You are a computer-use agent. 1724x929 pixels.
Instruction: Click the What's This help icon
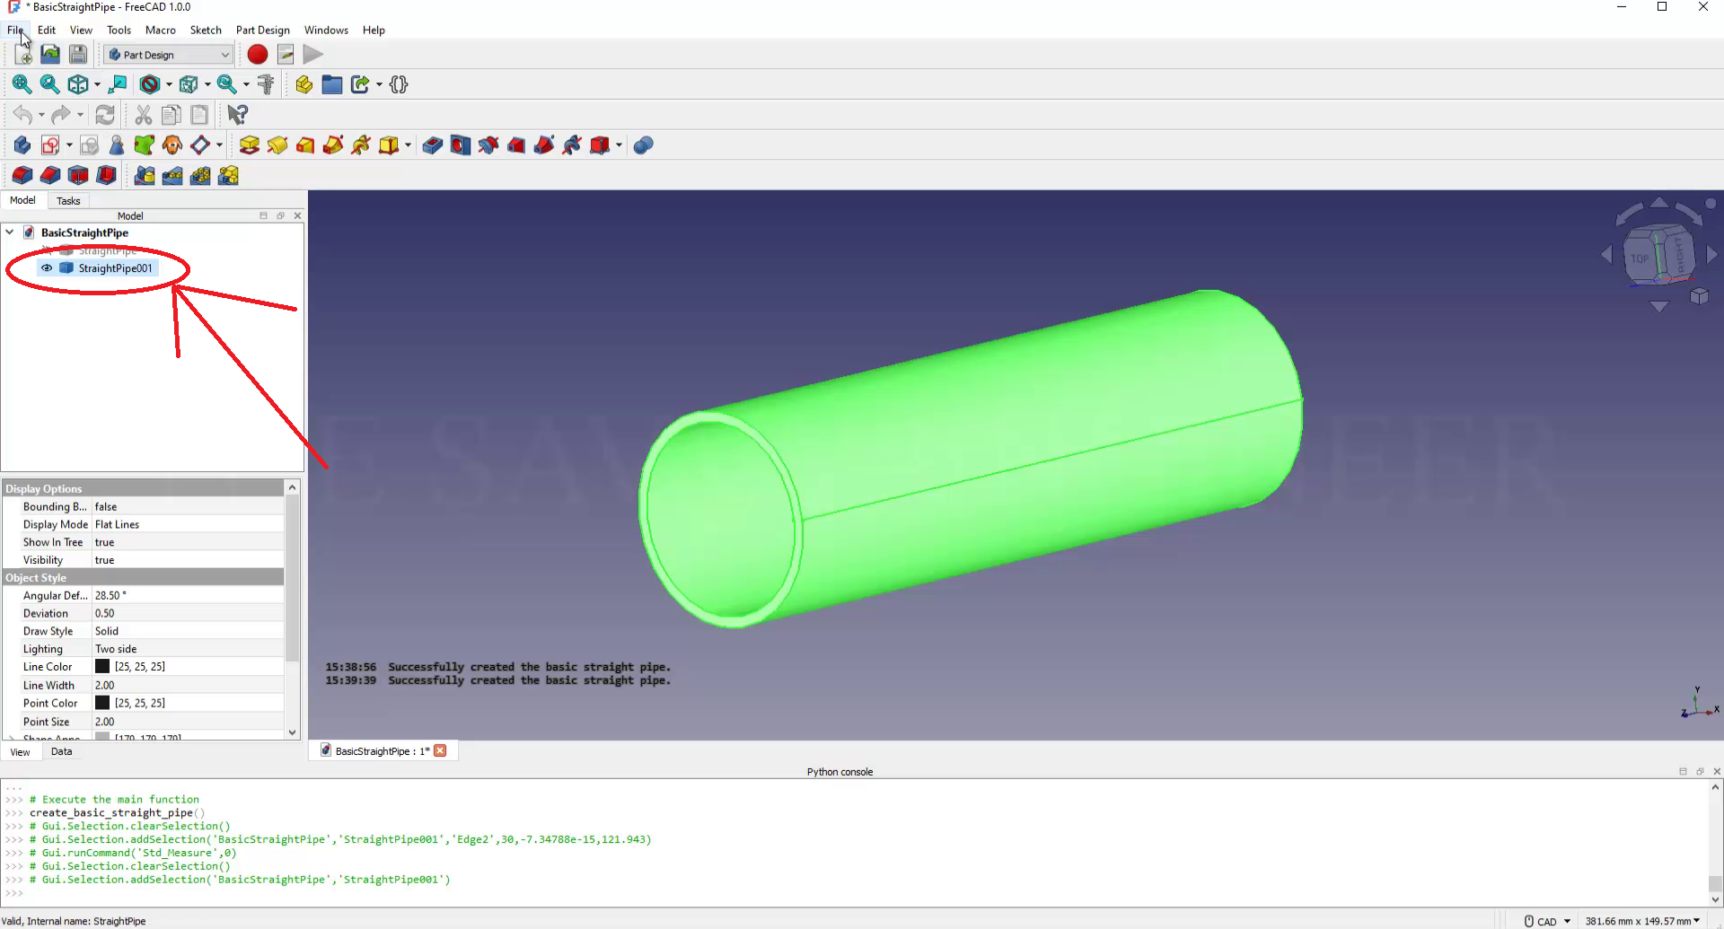pyautogui.click(x=237, y=115)
